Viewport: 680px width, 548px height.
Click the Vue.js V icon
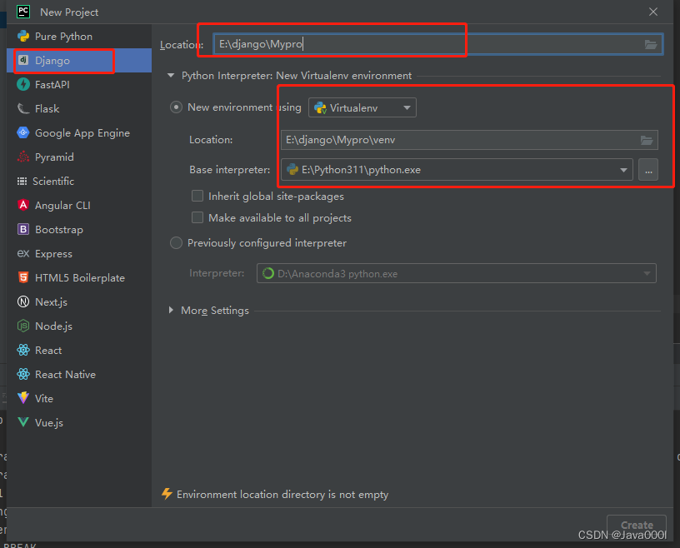23,422
